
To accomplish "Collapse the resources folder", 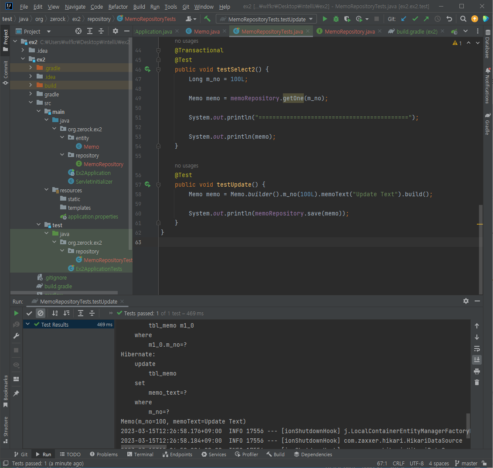I will (46, 190).
